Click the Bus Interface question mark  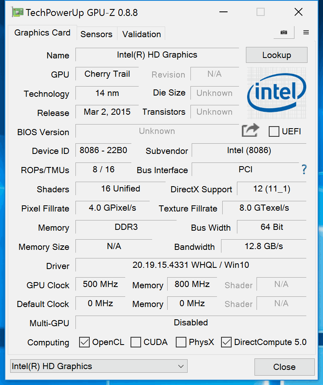[303, 169]
